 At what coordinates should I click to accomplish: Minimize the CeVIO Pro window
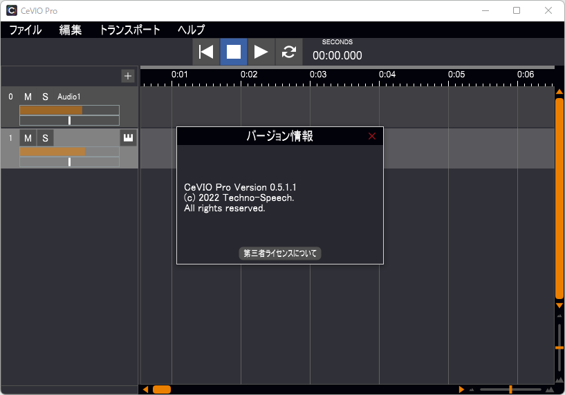(485, 10)
